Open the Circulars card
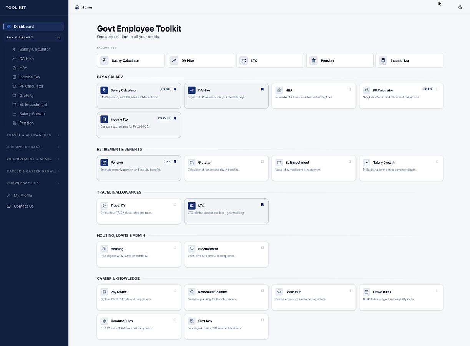This screenshot has height=346, width=470. point(226,326)
